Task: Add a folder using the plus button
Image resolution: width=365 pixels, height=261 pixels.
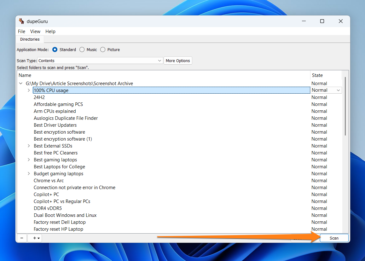Action: [35, 238]
